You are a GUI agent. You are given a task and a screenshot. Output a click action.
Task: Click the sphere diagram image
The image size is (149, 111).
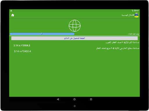74,26
